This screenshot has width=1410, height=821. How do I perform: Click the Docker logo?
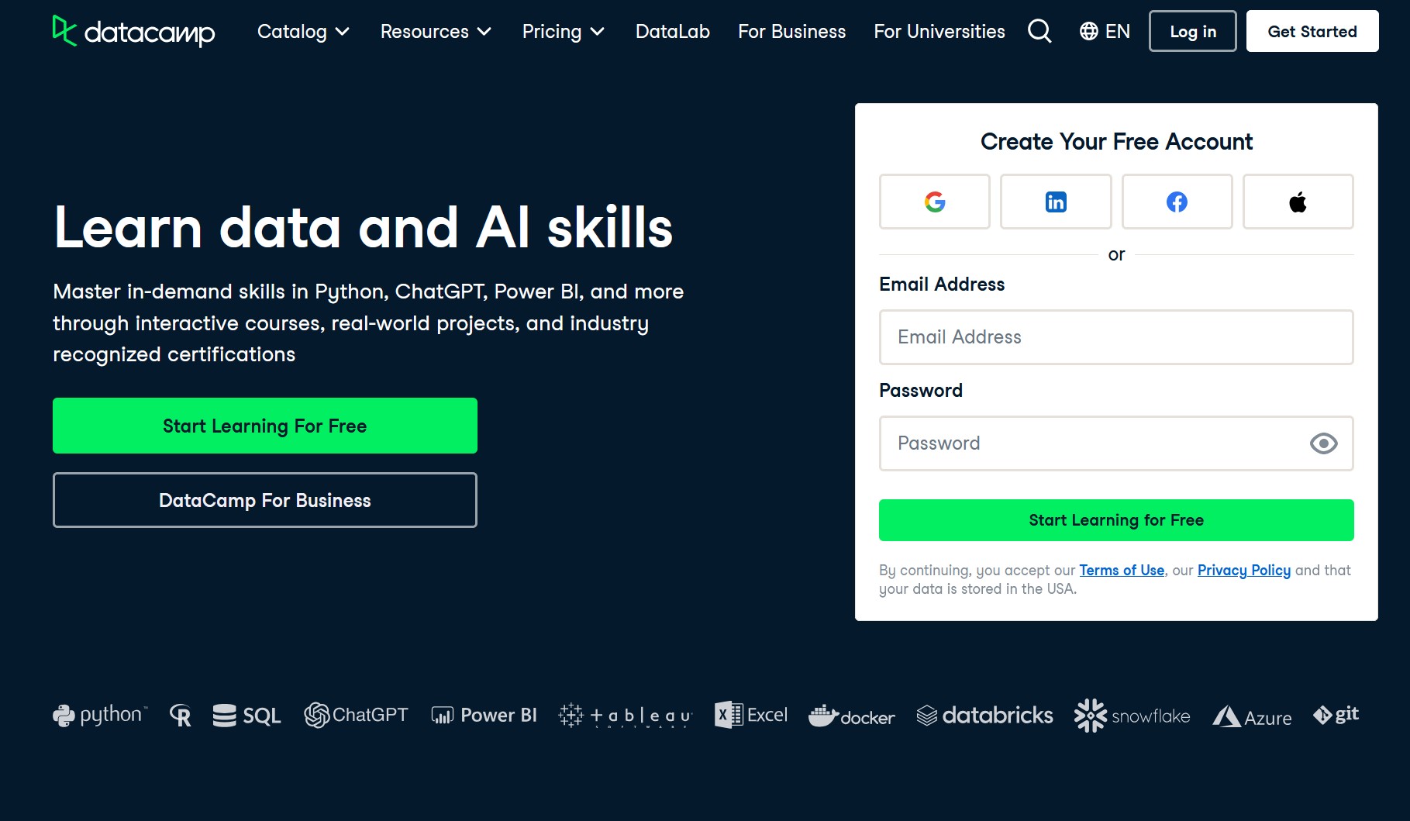tap(851, 716)
